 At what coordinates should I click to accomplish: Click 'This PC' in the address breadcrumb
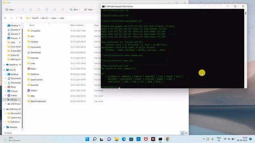35,18
